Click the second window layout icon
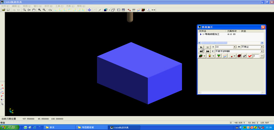This screenshot has height=130, width=274. (x=123, y=10)
